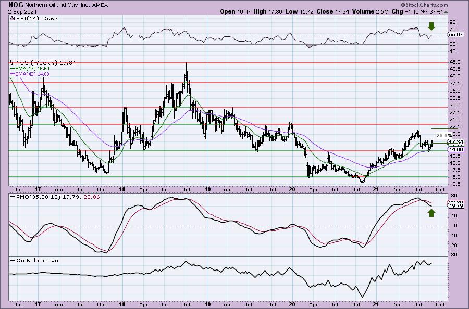Image resolution: width=469 pixels, height=309 pixels.
Task: Click the RSI(14) 55.67 indicator label
Action: point(36,18)
